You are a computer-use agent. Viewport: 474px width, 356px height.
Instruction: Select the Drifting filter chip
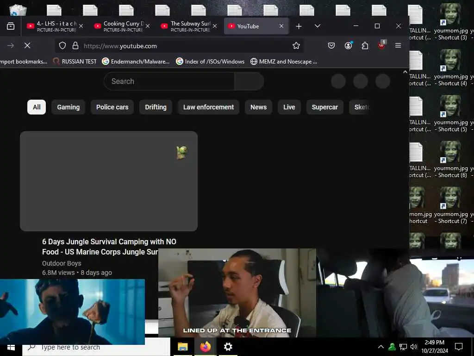pos(156,107)
